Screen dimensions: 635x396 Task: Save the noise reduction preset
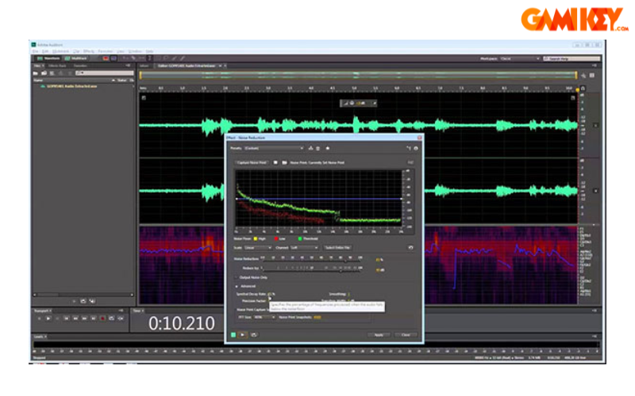(310, 148)
